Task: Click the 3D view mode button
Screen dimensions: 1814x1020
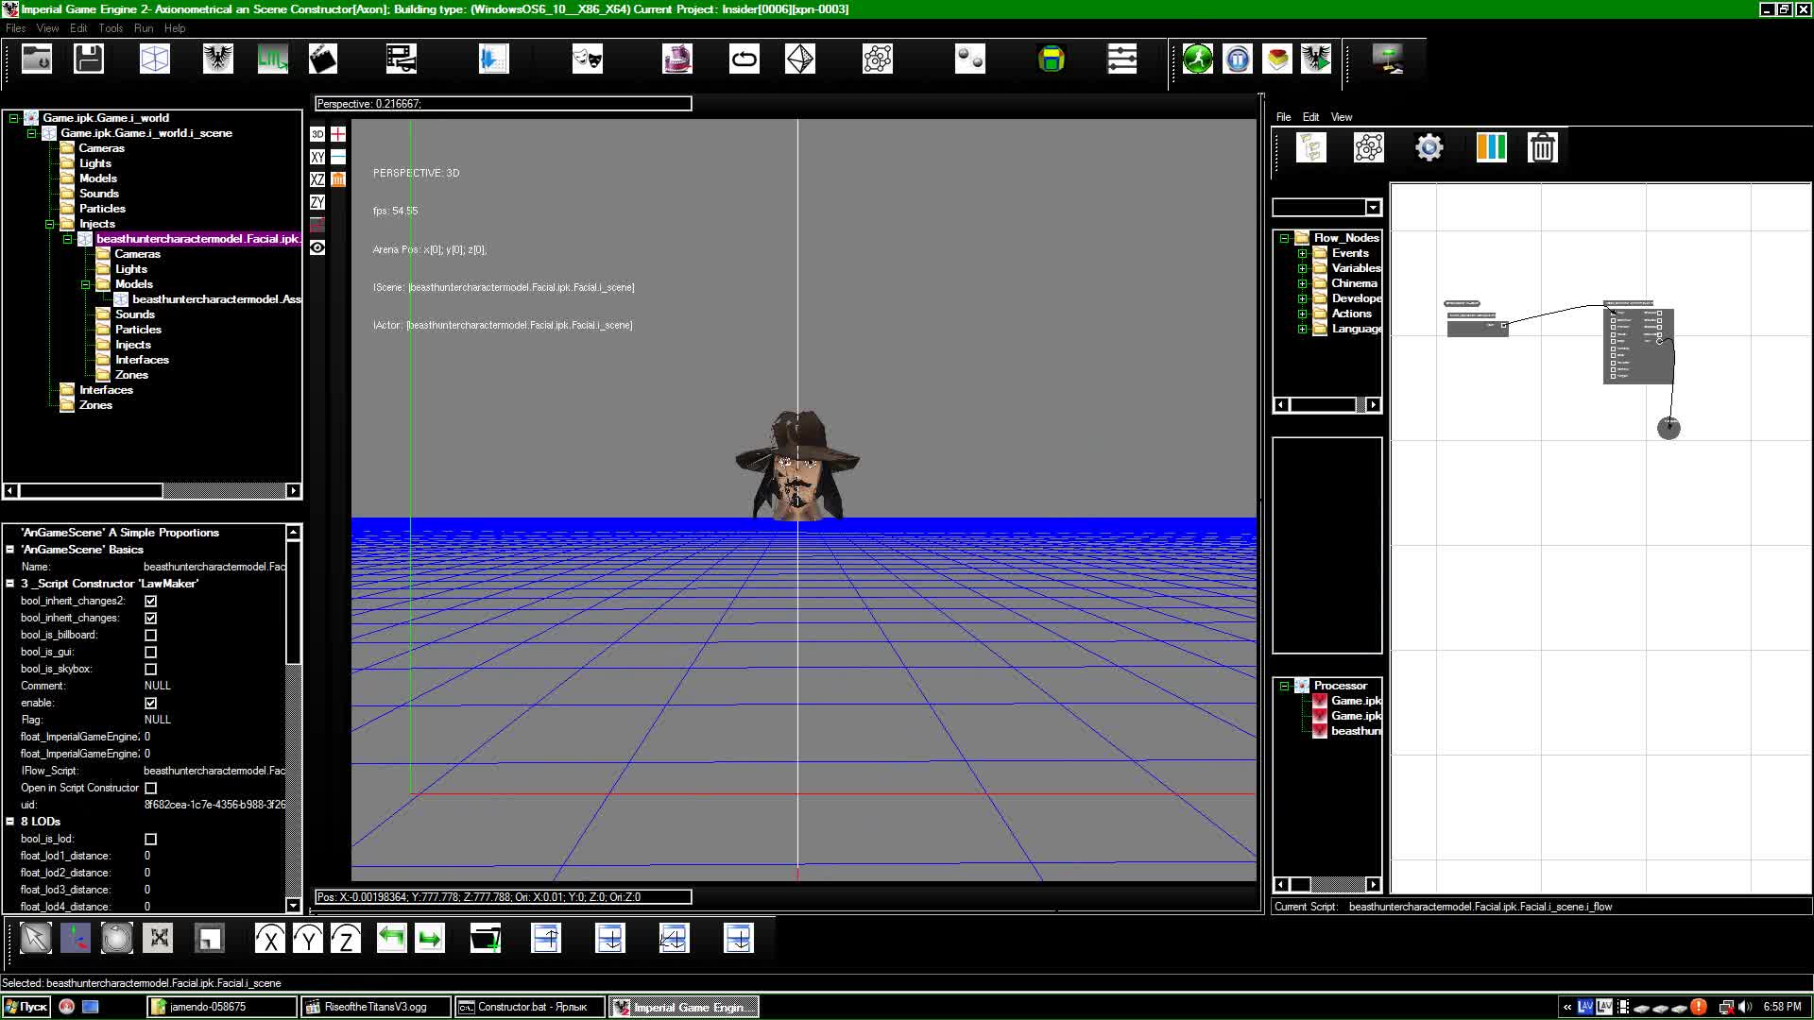Action: 317,134
